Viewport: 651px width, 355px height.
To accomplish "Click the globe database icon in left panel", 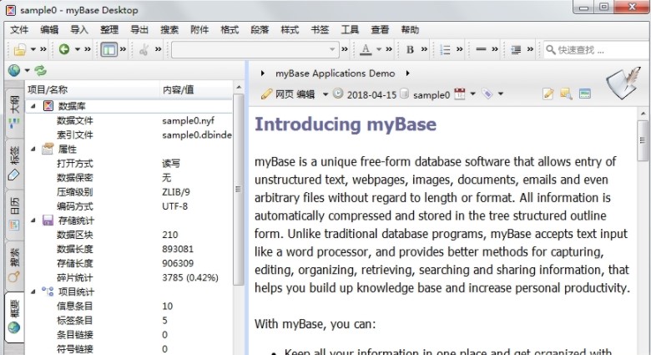I will coord(14,70).
